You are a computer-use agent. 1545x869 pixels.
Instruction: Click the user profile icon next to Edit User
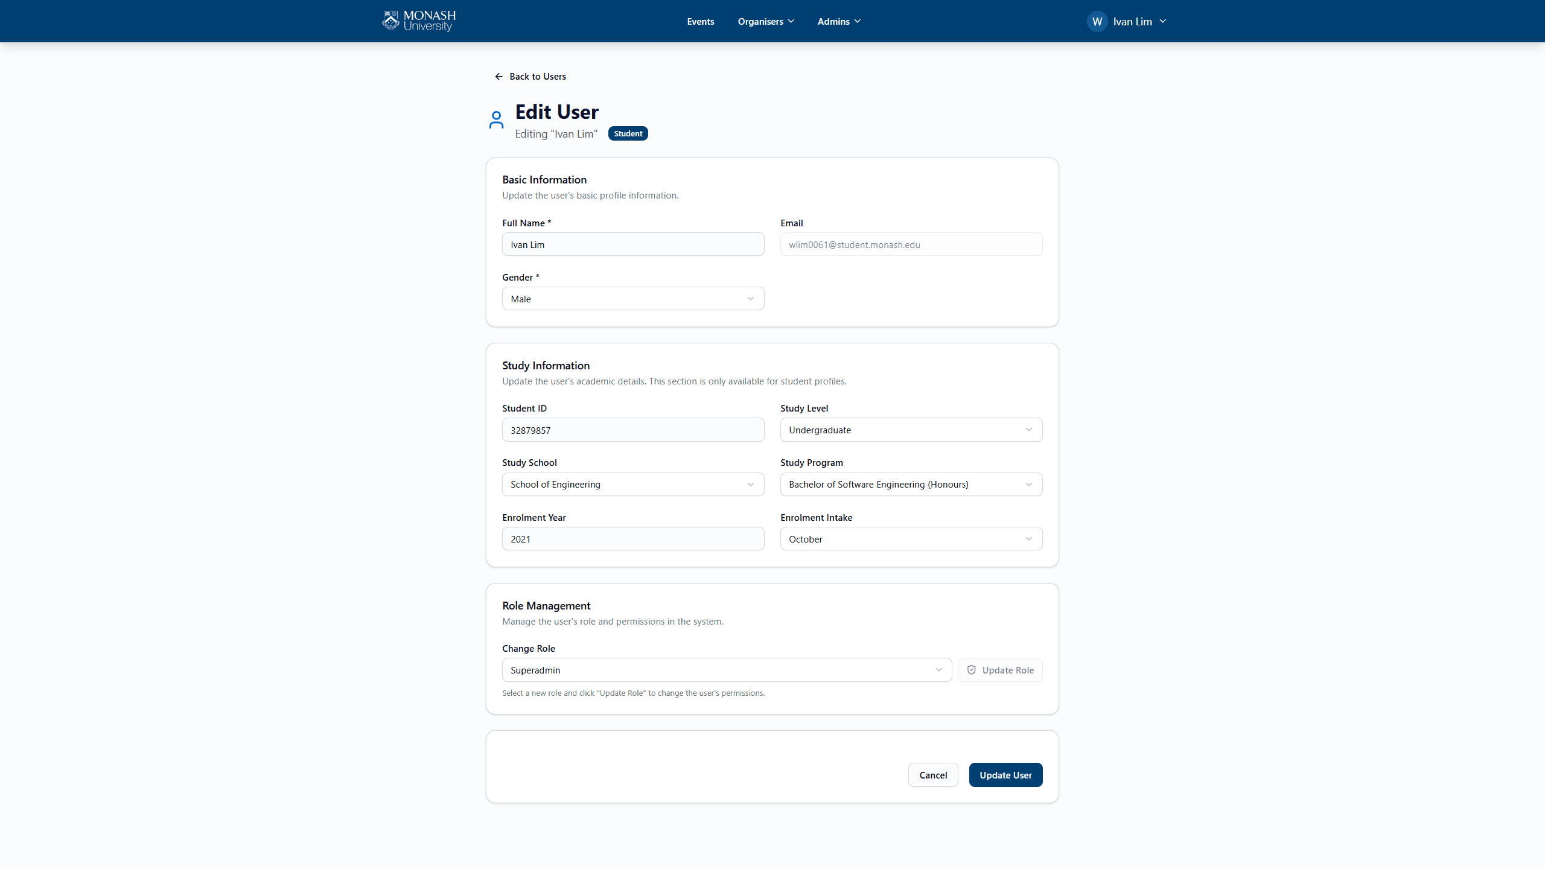tap(496, 119)
